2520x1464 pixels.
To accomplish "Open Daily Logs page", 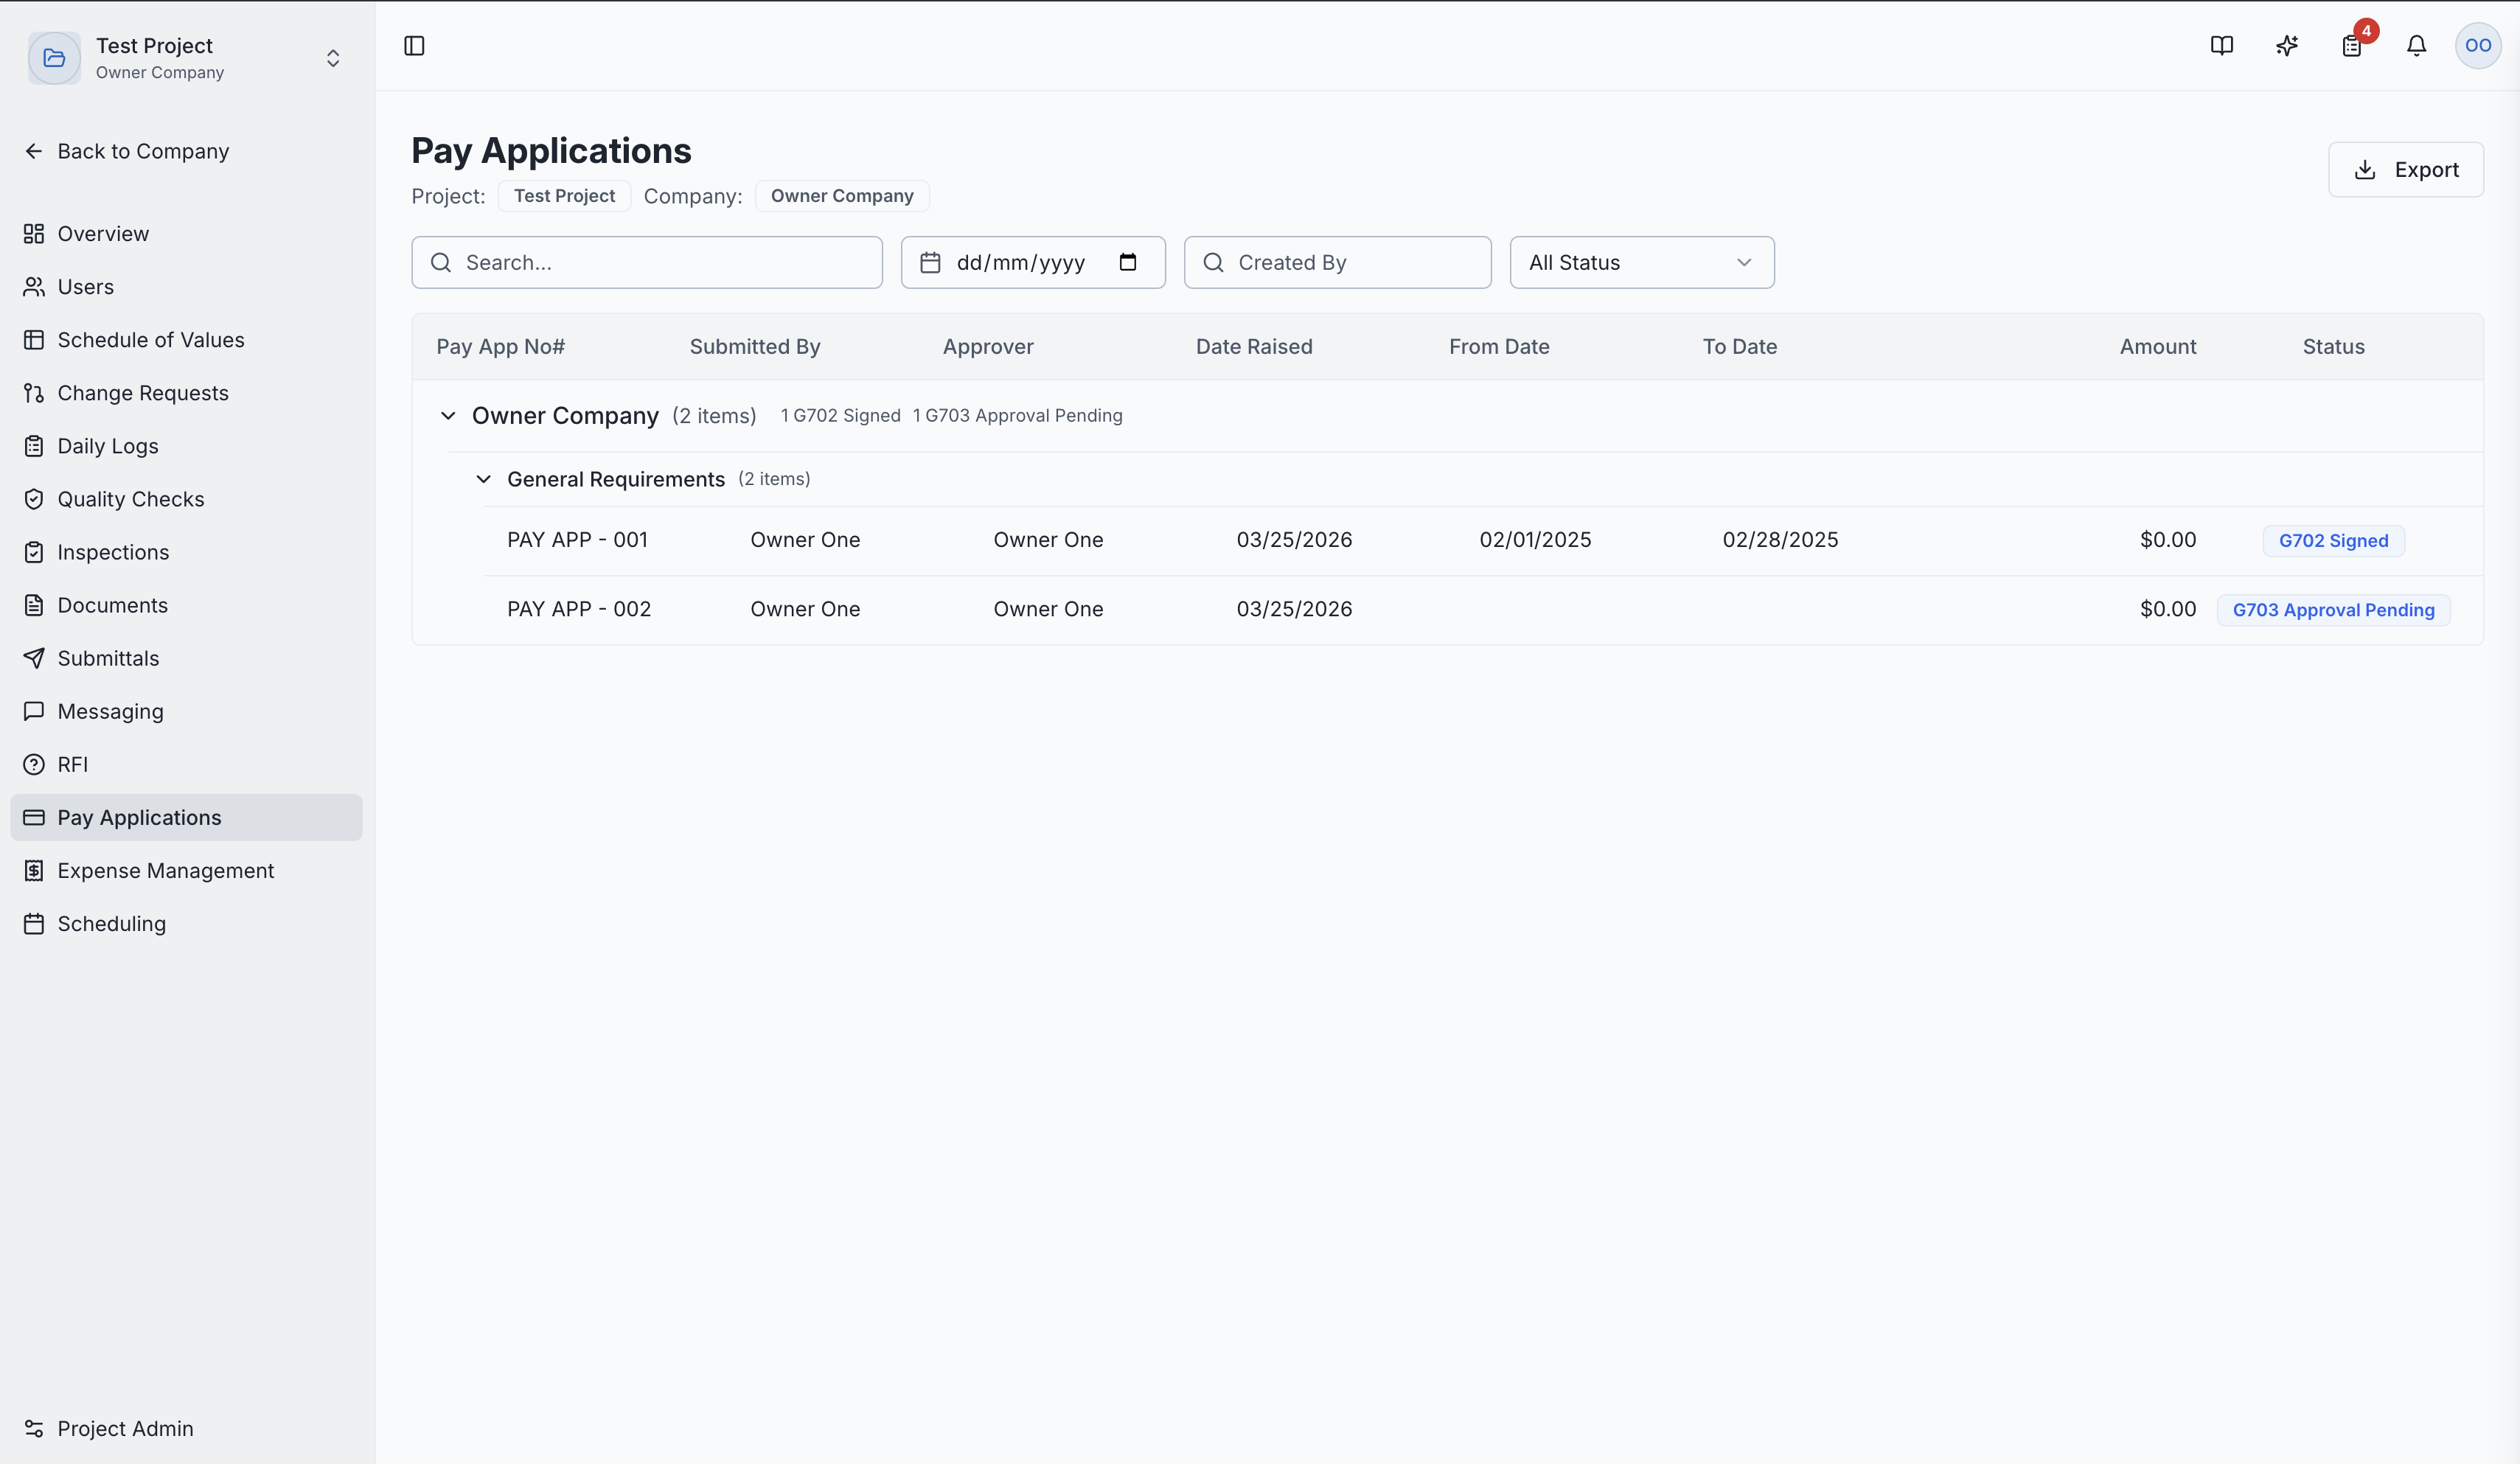I will pos(186,445).
